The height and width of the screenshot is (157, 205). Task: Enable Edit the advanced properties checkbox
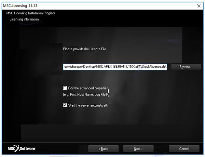point(65,88)
